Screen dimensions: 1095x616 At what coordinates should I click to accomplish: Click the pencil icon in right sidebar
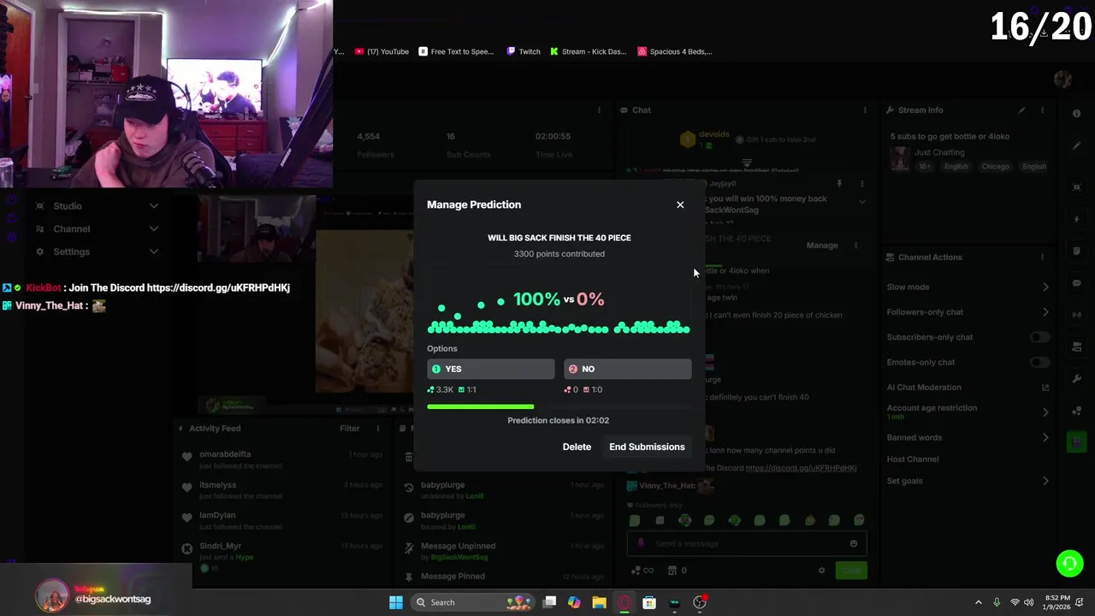coord(1077,145)
